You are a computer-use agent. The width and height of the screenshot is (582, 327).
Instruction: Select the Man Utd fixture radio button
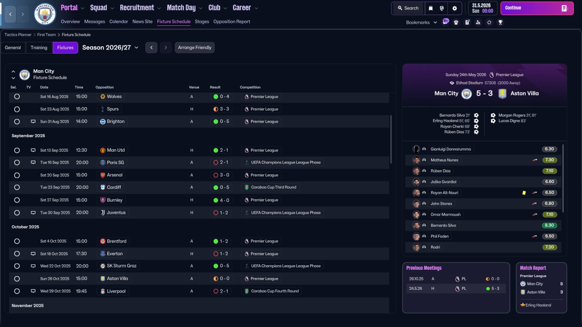17,150
